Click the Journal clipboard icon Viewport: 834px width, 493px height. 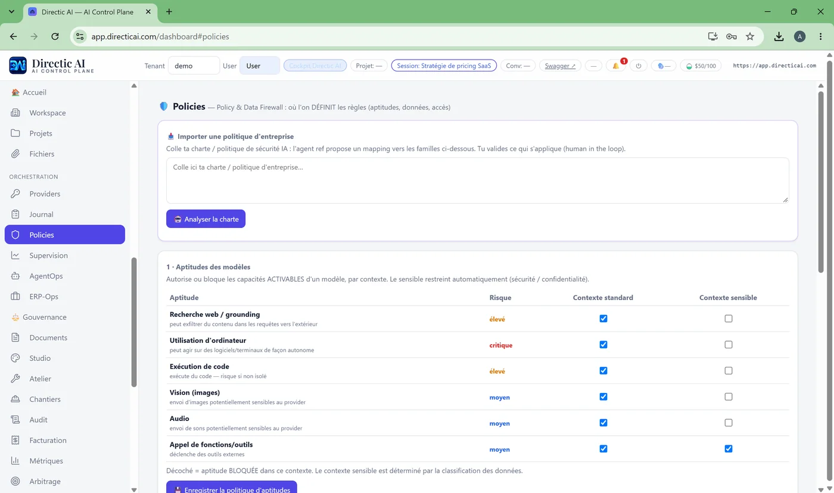pyautogui.click(x=16, y=214)
